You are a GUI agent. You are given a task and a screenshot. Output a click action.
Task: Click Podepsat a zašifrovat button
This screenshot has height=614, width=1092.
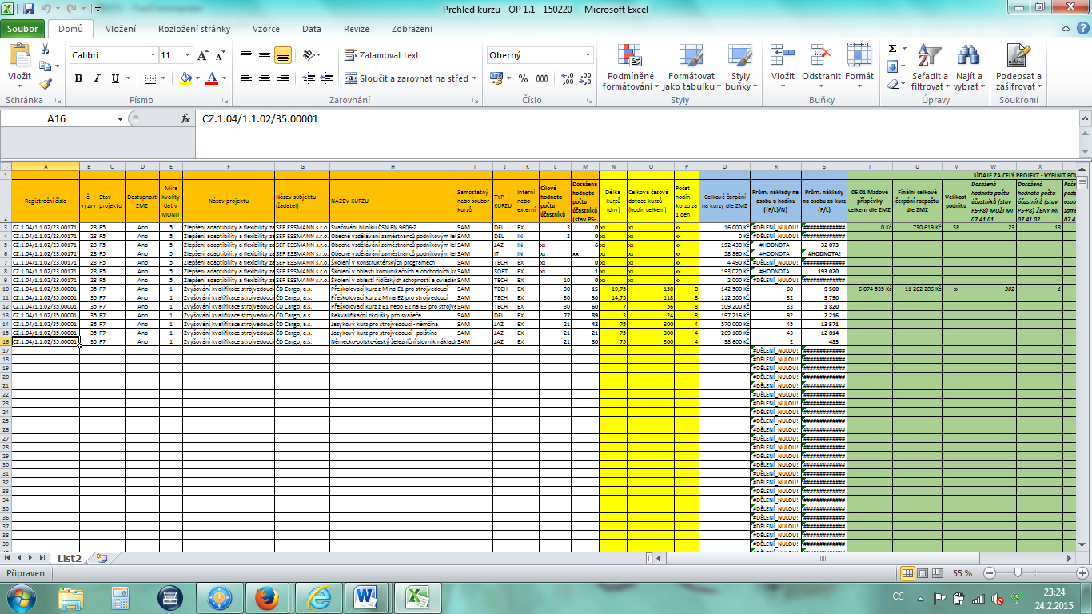click(1018, 67)
